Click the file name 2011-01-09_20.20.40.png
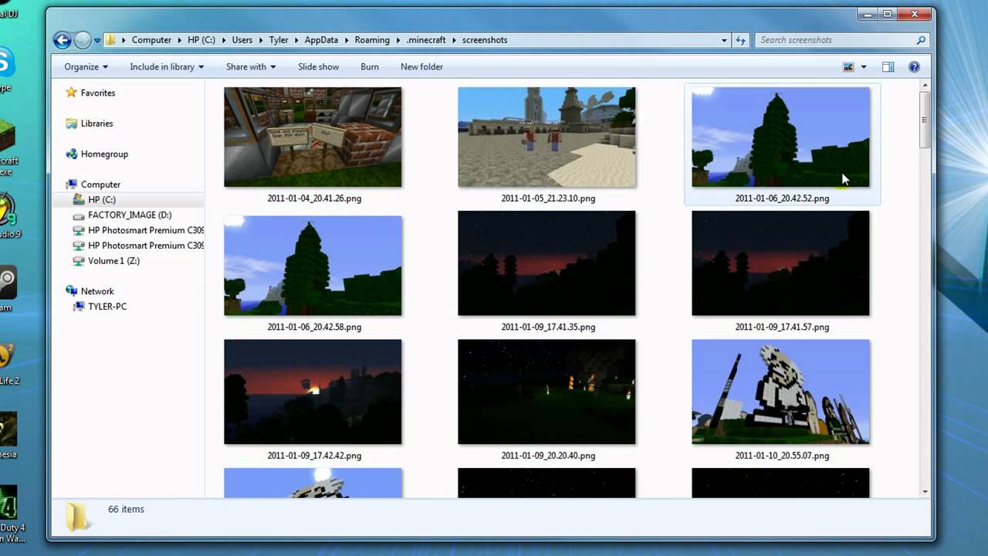This screenshot has height=556, width=988. point(548,456)
